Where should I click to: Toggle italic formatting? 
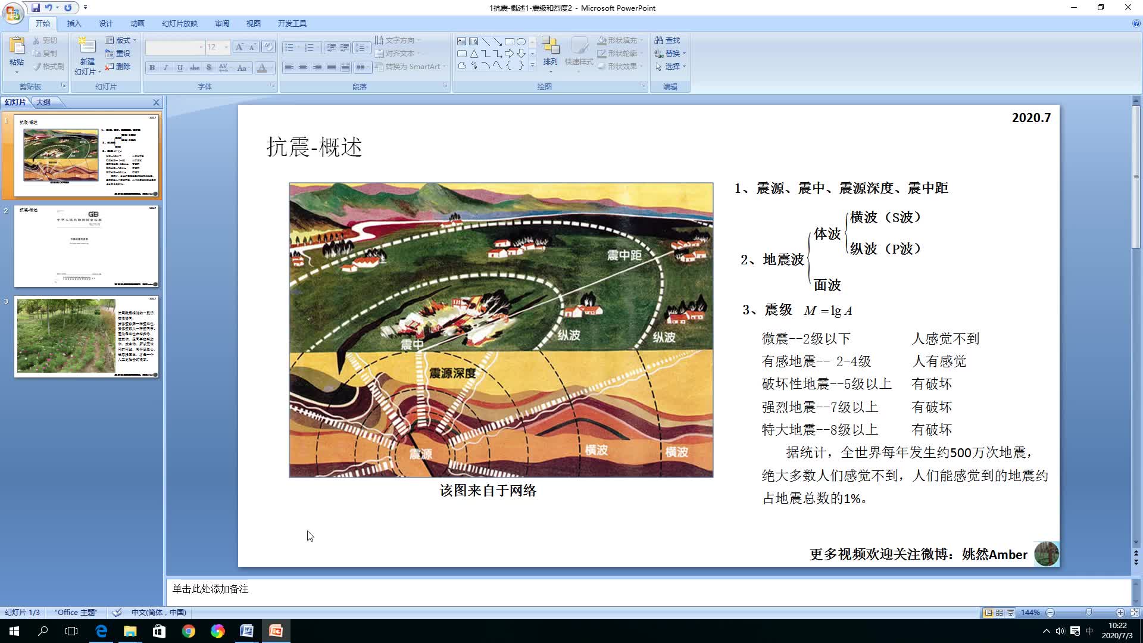coord(165,68)
